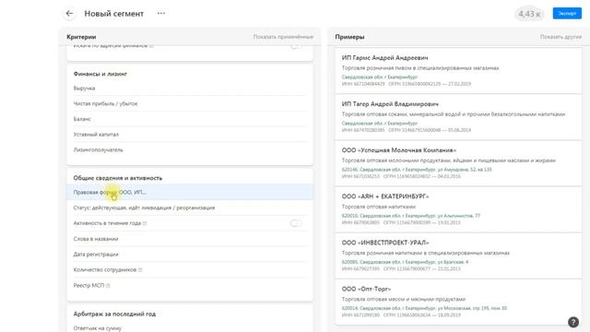
Task: Click the Финансы и лизинг section heading
Action: (100, 74)
